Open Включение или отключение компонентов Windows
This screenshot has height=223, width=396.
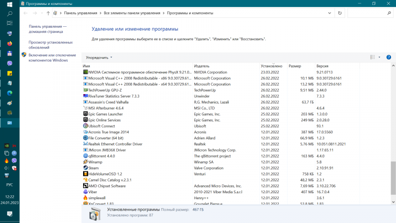click(52, 57)
